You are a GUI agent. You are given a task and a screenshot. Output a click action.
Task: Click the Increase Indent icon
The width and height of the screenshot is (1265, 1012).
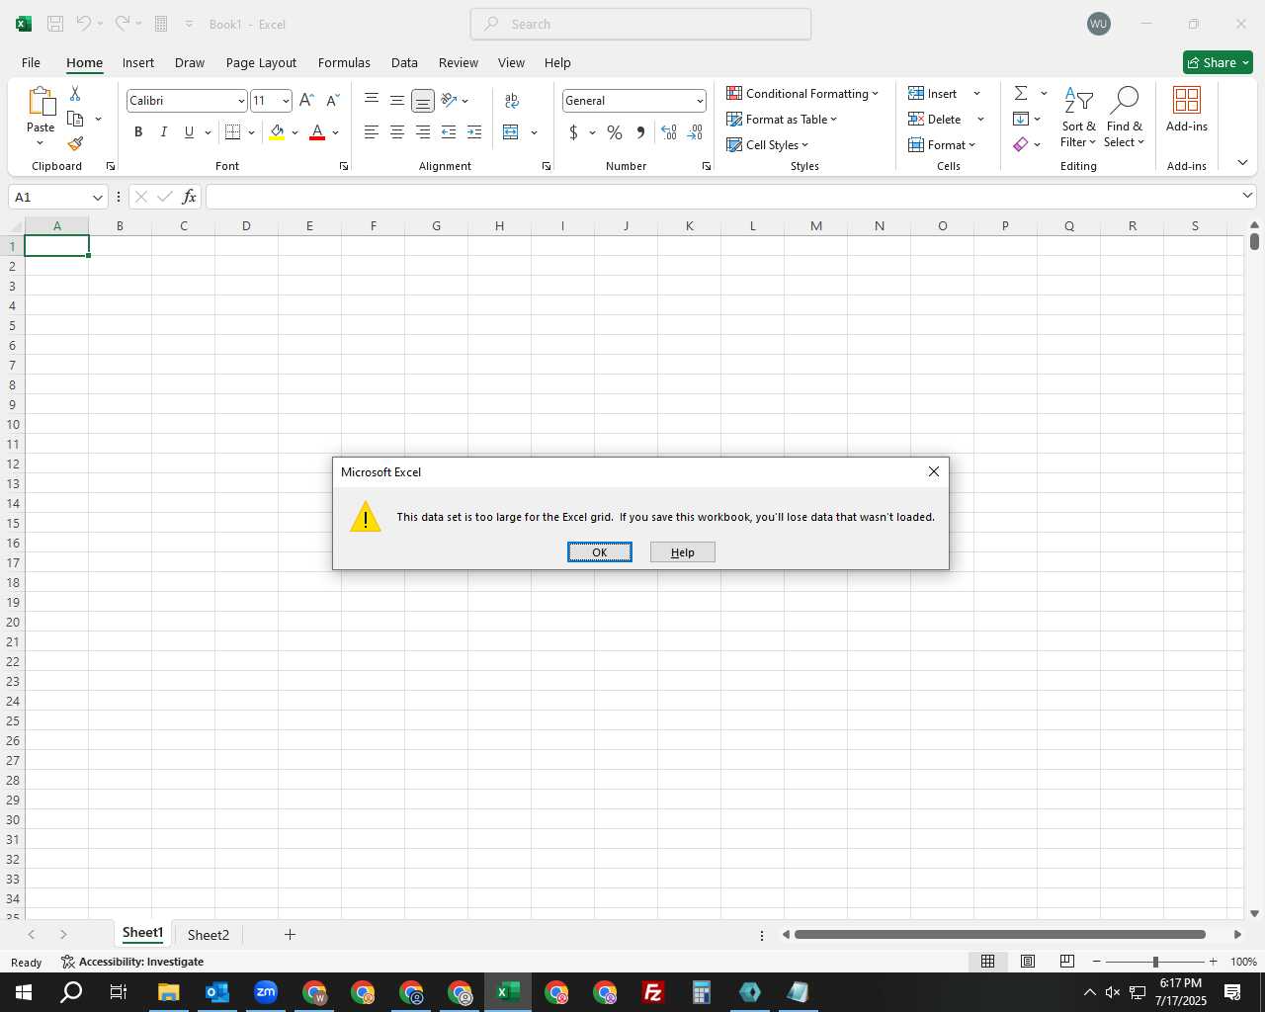pyautogui.click(x=474, y=132)
